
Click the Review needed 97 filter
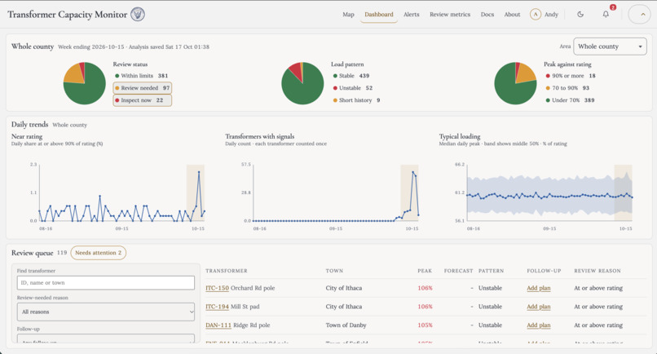(142, 88)
